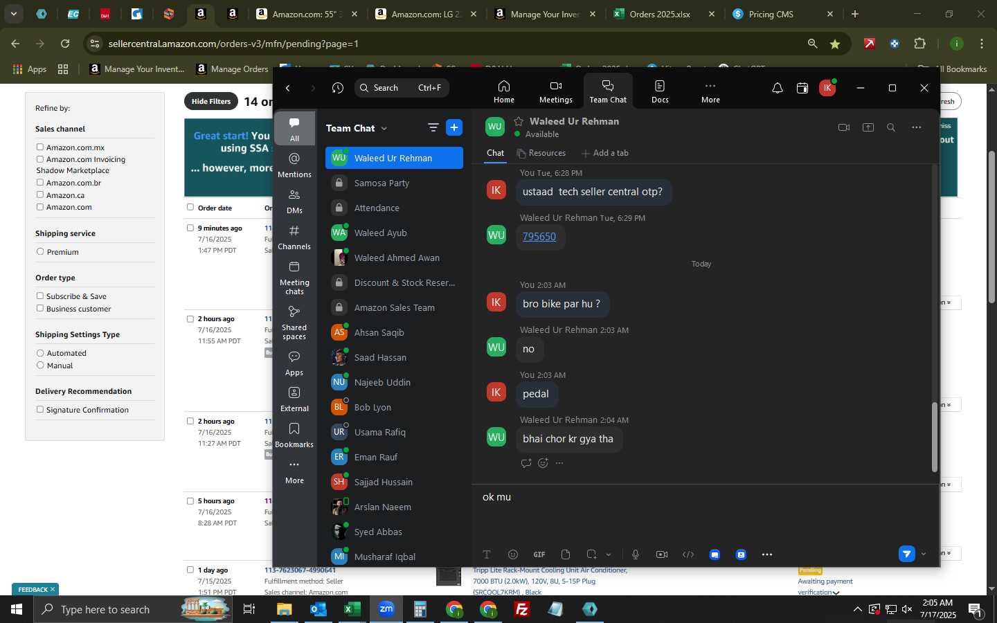Select Manual shipping settings type
Viewport: 997px width, 623px height.
(40, 365)
